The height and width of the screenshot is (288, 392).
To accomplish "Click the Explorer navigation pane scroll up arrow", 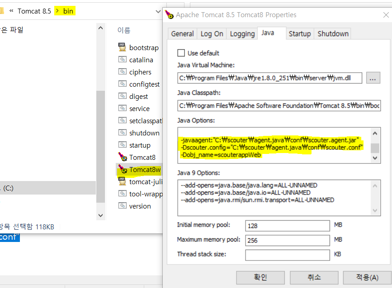I will click(x=100, y=28).
